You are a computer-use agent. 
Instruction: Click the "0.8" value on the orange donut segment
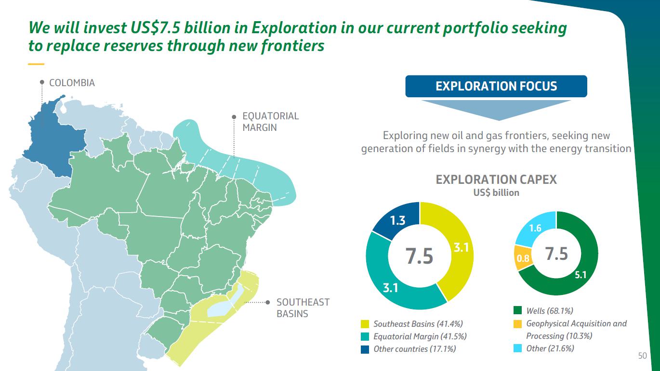[x=523, y=258]
